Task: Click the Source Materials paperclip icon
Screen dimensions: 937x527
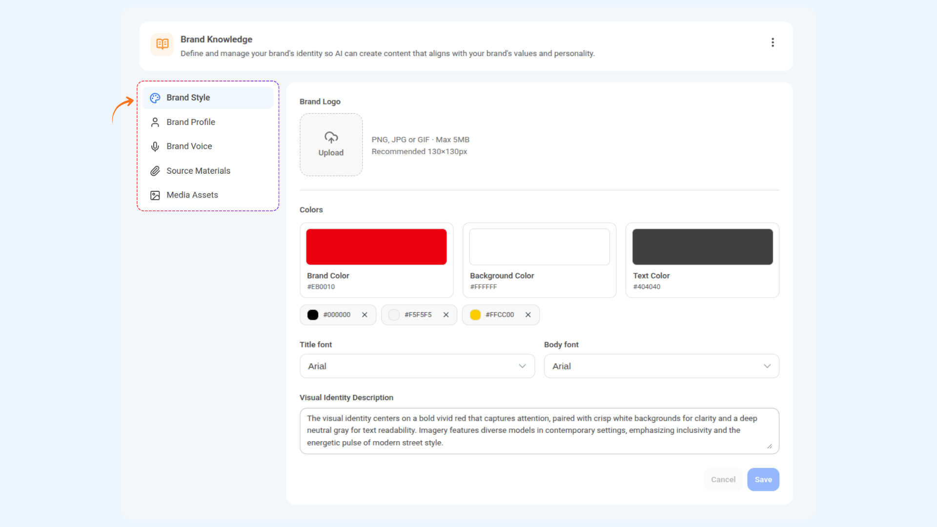Action: tap(155, 171)
